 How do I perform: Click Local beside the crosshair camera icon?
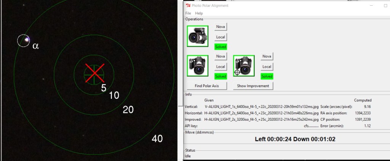[x=267, y=66]
